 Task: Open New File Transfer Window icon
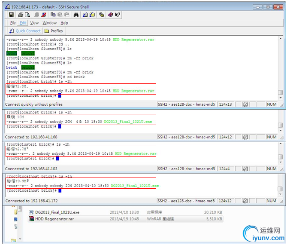point(92,15)
